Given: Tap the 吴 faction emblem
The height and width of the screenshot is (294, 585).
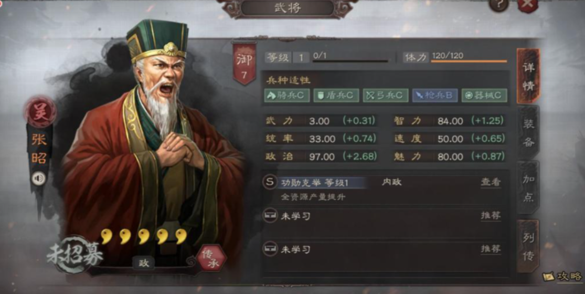Looking at the screenshot, I should pos(40,112).
